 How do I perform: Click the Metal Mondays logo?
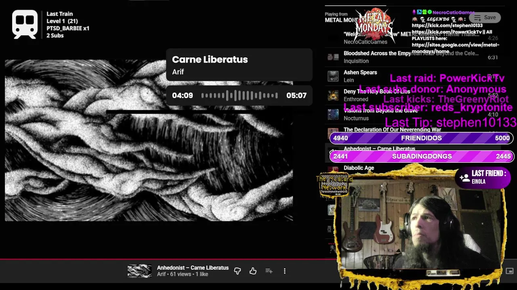click(x=374, y=25)
